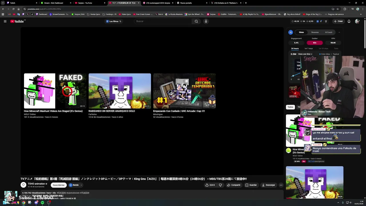Viewport: 366px width, 206px height.
Task: Open sidebar Farfadox purple-helmet video thumbnail
Action: pyautogui.click(x=315, y=182)
